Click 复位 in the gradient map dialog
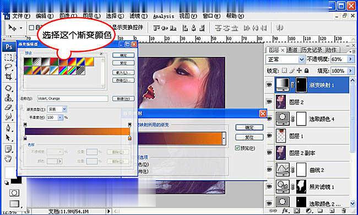 [x=249, y=137]
